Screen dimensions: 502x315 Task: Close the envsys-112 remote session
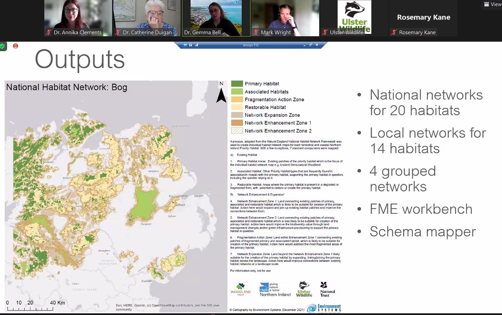tap(317, 45)
